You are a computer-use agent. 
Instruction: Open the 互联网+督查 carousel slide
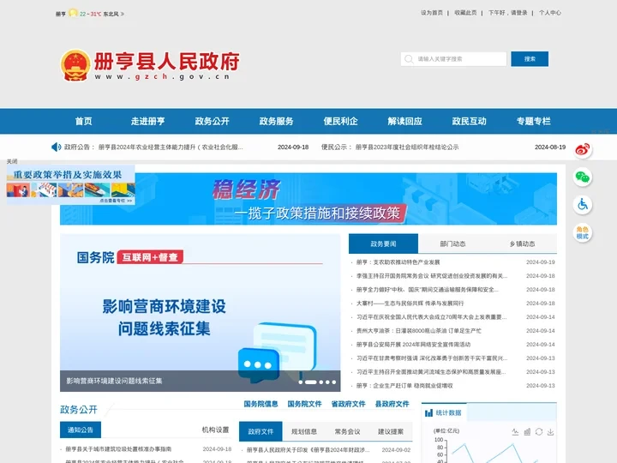(x=200, y=313)
